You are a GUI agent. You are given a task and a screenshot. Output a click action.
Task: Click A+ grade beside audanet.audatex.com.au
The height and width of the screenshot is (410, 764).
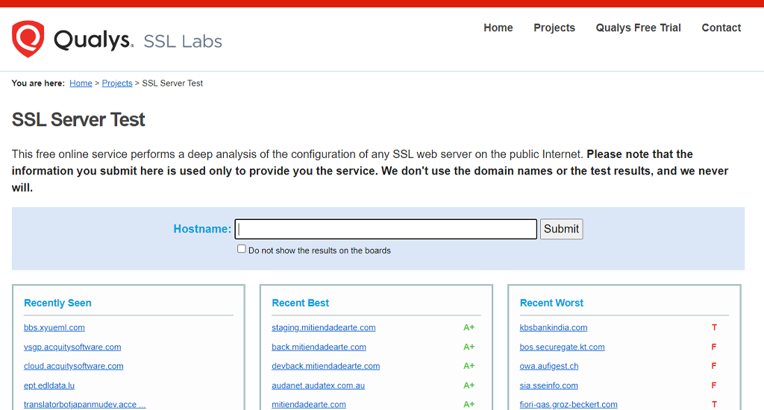click(x=469, y=385)
